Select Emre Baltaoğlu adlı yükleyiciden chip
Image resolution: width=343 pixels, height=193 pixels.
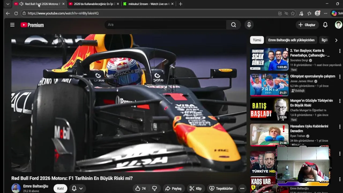pos(291,40)
